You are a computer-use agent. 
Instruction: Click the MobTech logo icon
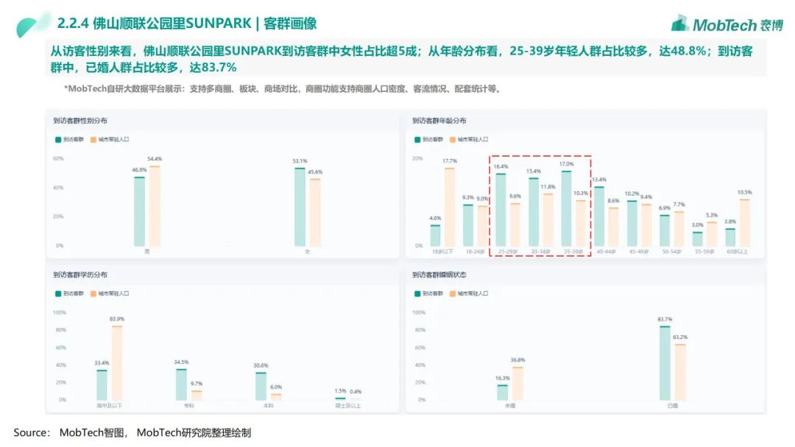click(679, 24)
